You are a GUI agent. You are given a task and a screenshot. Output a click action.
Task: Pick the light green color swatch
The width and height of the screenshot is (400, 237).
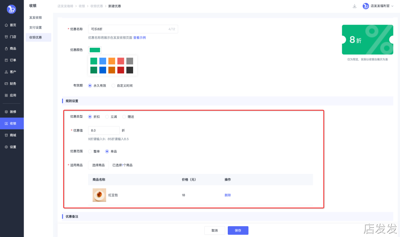pos(94,61)
